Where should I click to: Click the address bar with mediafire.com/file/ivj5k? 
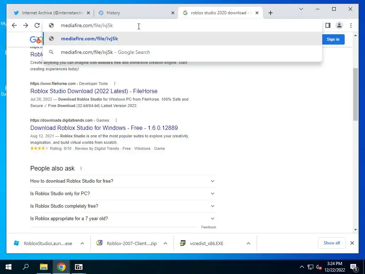tap(182, 25)
